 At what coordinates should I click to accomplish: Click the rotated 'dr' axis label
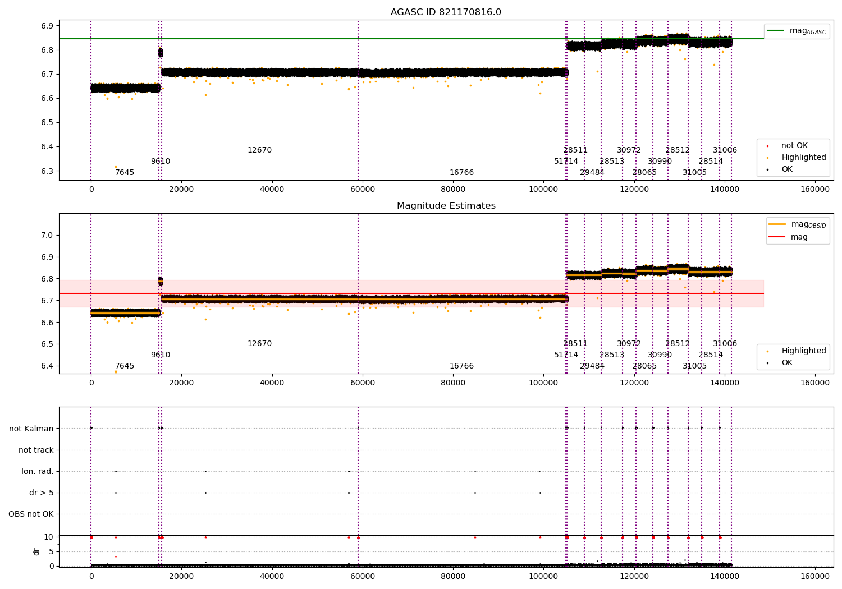click(36, 551)
